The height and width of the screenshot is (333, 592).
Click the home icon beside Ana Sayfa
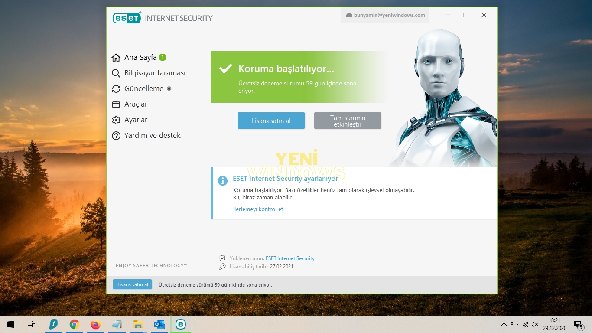tap(116, 57)
